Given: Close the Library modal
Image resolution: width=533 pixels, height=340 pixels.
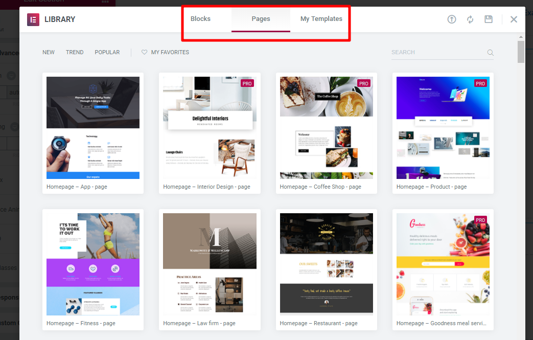Looking at the screenshot, I should click(x=514, y=19).
